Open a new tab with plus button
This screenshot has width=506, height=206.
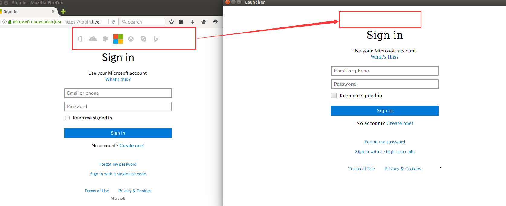(63, 11)
